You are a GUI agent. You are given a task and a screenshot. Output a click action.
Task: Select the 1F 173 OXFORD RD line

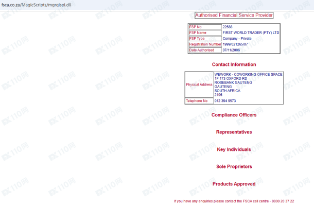(231, 78)
